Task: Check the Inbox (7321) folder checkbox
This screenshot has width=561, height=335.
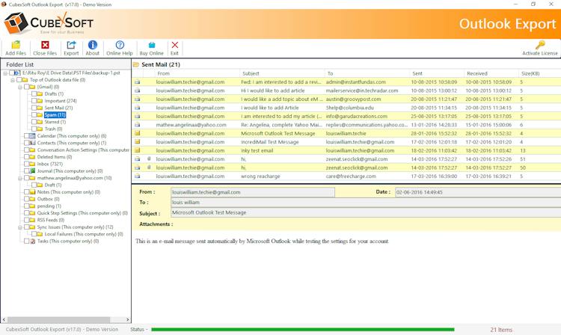Action: [26, 164]
